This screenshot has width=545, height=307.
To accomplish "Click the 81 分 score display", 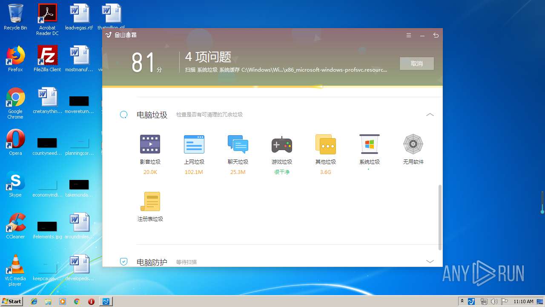I will [147, 63].
